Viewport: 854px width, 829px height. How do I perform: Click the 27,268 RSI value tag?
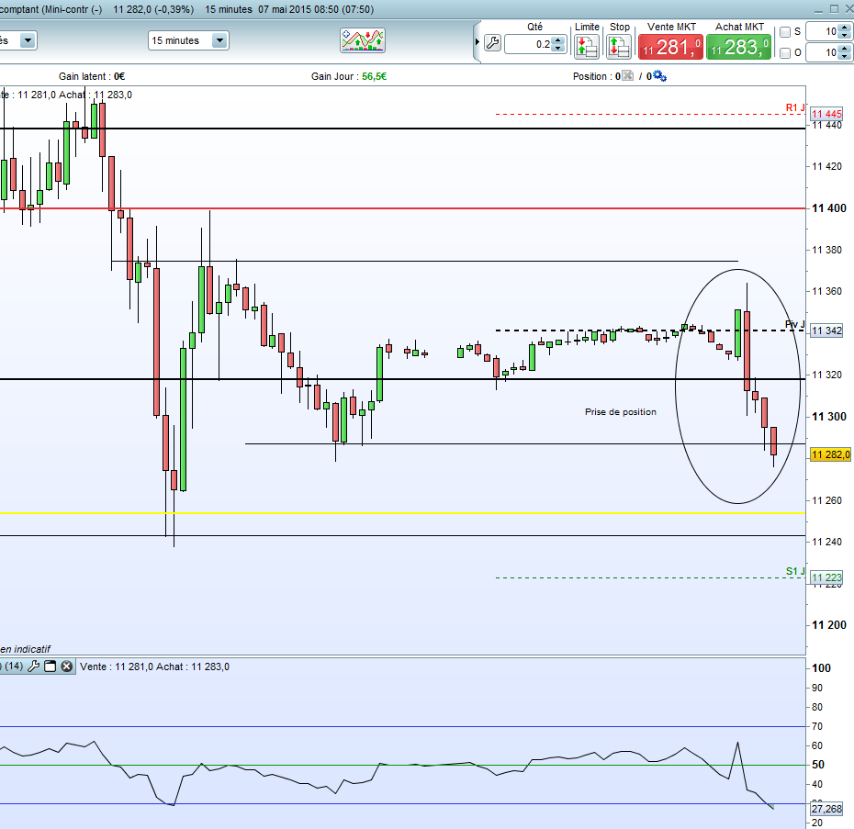click(x=826, y=809)
